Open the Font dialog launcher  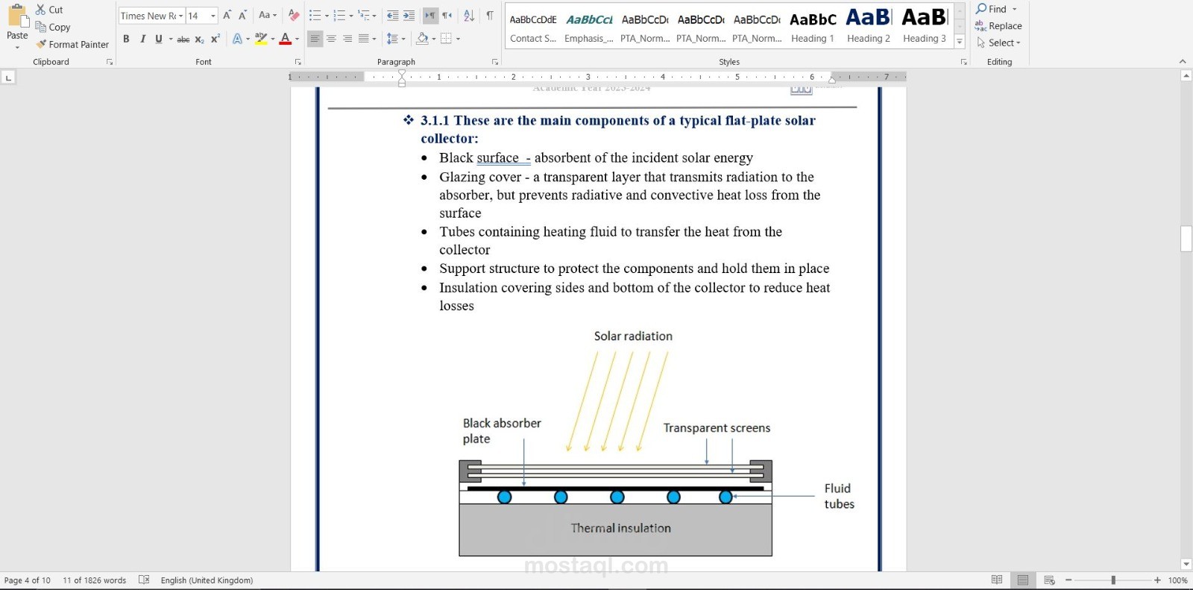(298, 62)
